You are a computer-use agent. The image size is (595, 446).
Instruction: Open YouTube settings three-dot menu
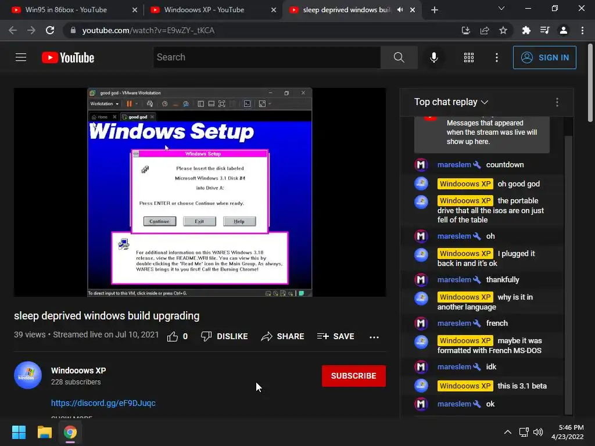[496, 57]
